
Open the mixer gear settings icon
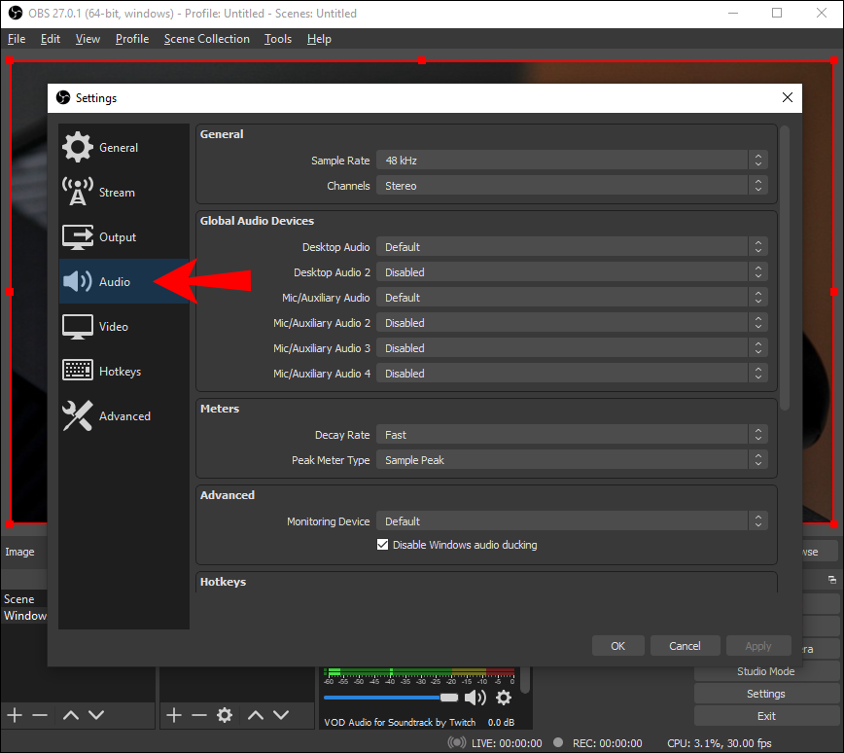(504, 698)
